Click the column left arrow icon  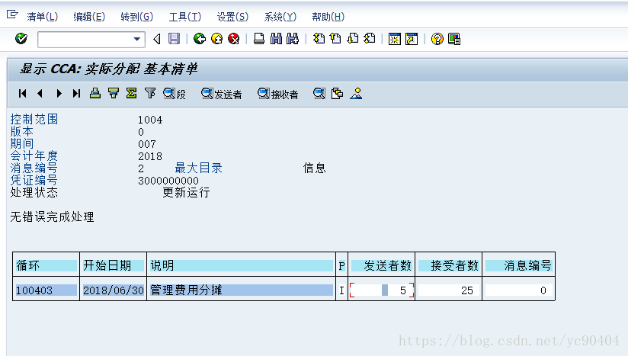40,93
